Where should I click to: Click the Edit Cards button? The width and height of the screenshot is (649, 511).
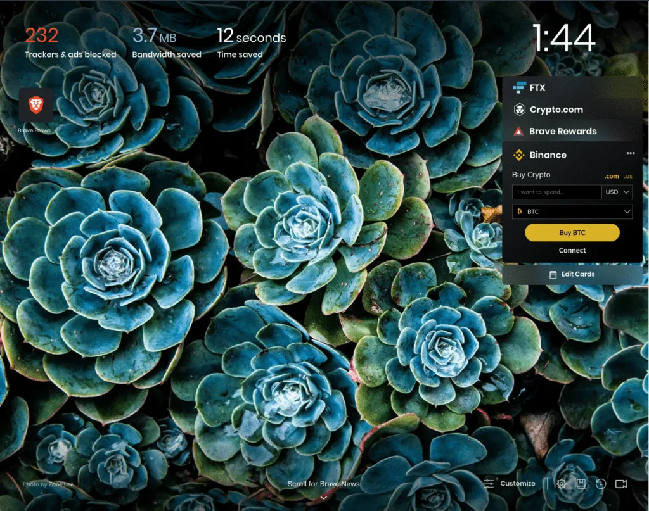pyautogui.click(x=572, y=274)
